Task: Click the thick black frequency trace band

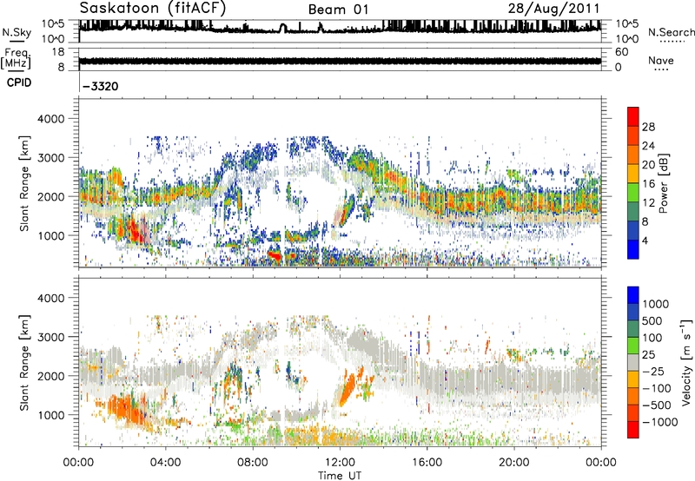Action: coord(340,61)
